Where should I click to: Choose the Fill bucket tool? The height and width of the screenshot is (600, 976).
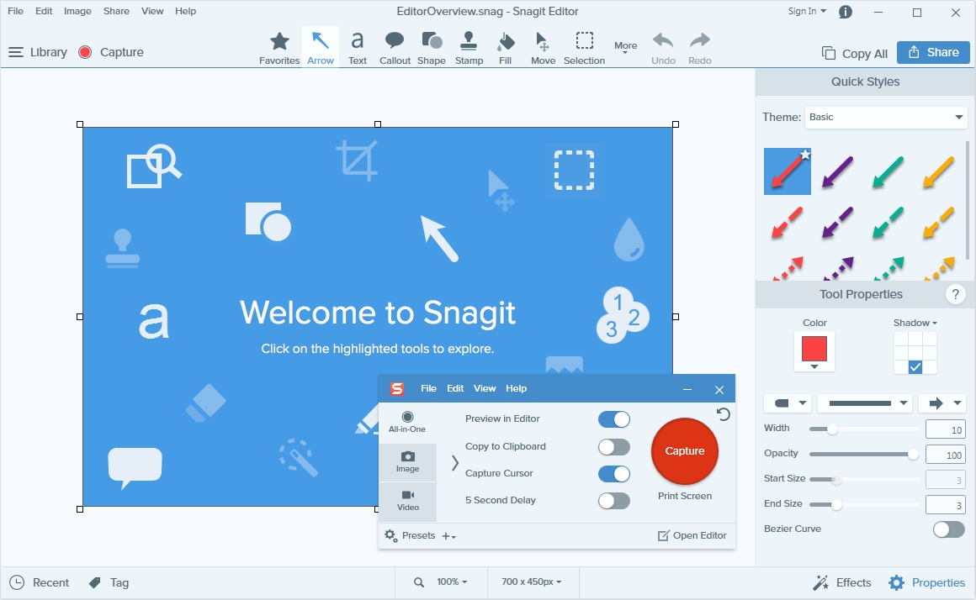click(x=505, y=48)
